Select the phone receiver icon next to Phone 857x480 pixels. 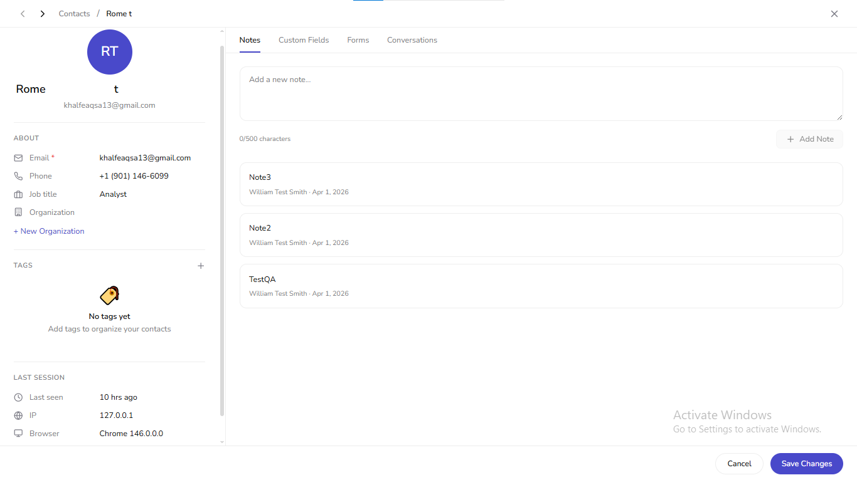pyautogui.click(x=19, y=175)
